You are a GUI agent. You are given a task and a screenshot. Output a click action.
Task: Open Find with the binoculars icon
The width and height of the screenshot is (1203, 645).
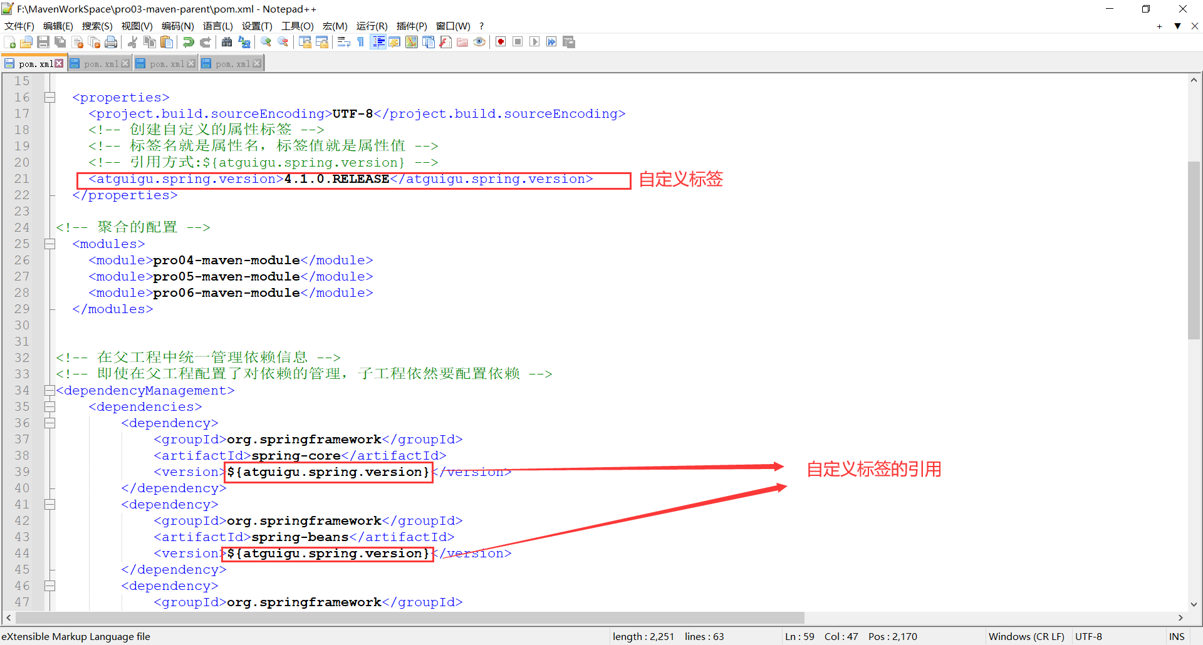pos(227,42)
